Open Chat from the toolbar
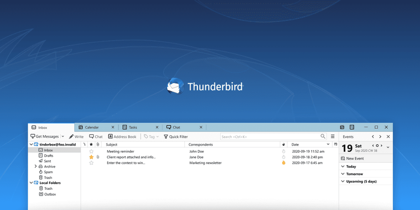This screenshot has height=210, width=420. (96, 136)
